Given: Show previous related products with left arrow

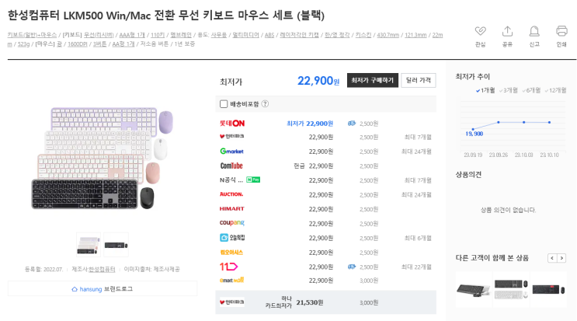Looking at the screenshot, I should coord(552,258).
